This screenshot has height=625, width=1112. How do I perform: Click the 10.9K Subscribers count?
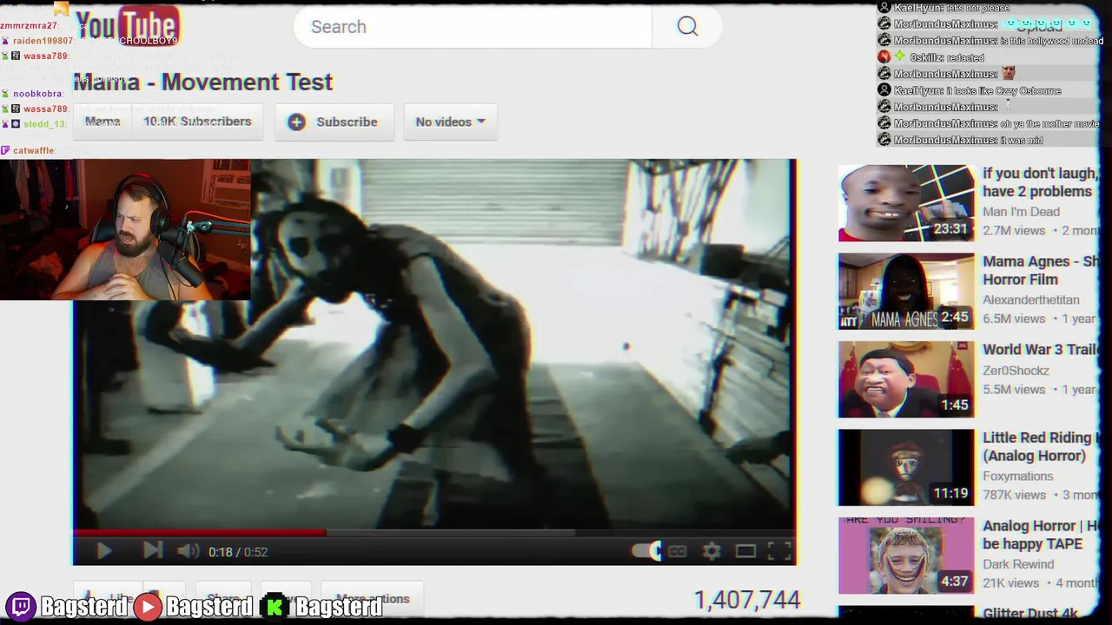click(197, 122)
